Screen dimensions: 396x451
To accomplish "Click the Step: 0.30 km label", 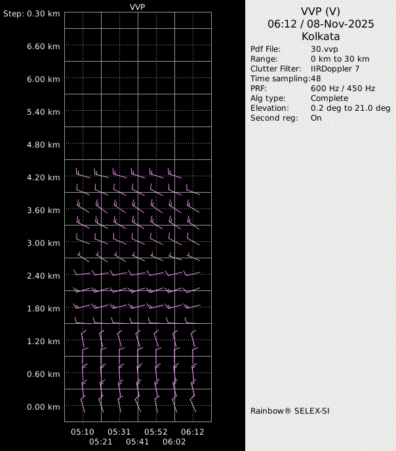I will 31,14.
